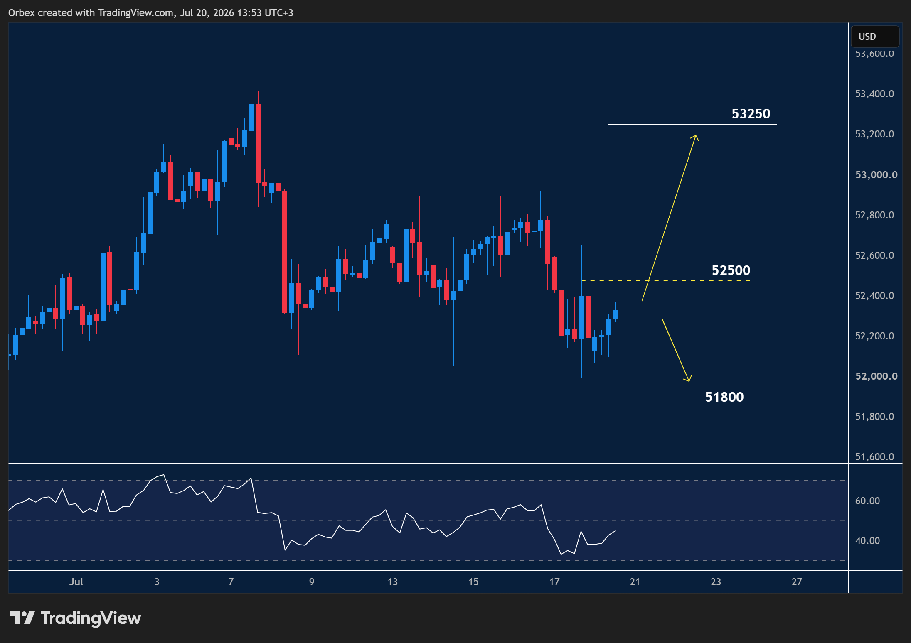This screenshot has width=911, height=643.
Task: Click the Jul date label
Action: [76, 582]
